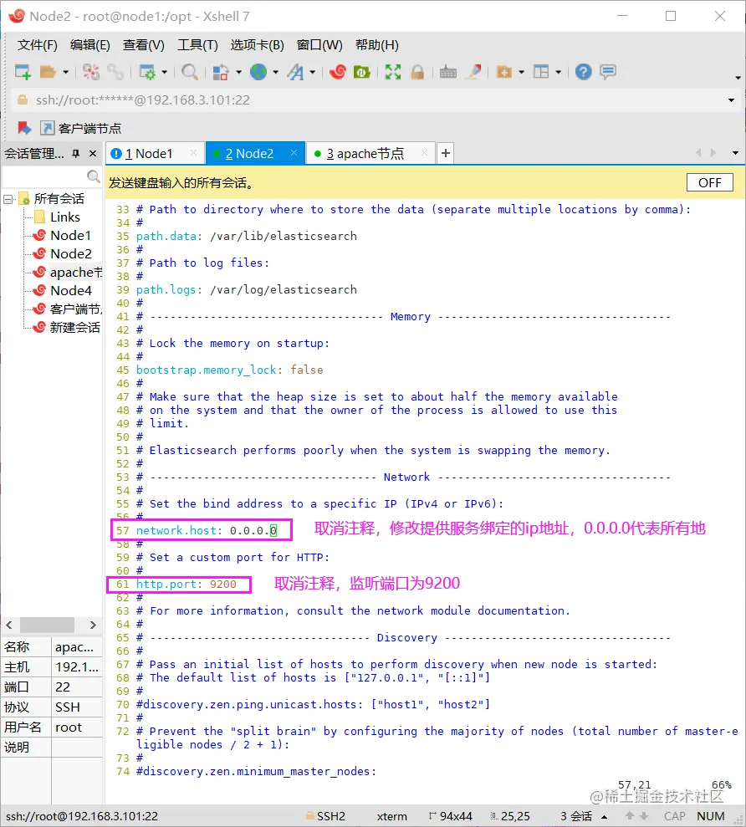Expand the tab list dropdown arrow
Screen dimensions: 746x827
coord(735,154)
